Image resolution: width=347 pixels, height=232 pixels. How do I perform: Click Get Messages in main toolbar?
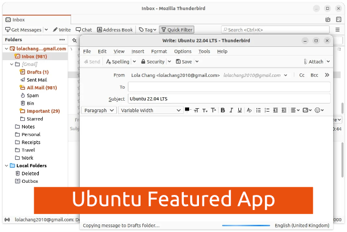(x=23, y=30)
